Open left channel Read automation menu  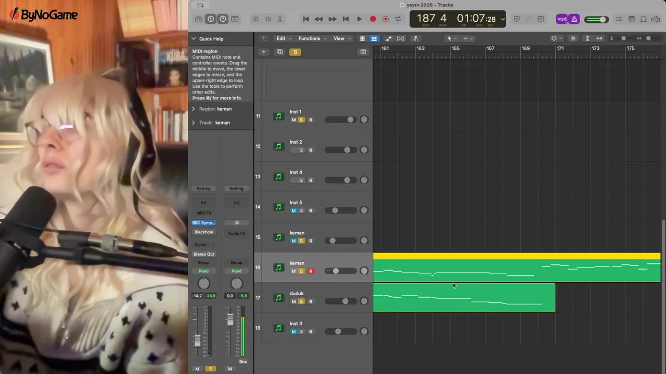(203, 271)
